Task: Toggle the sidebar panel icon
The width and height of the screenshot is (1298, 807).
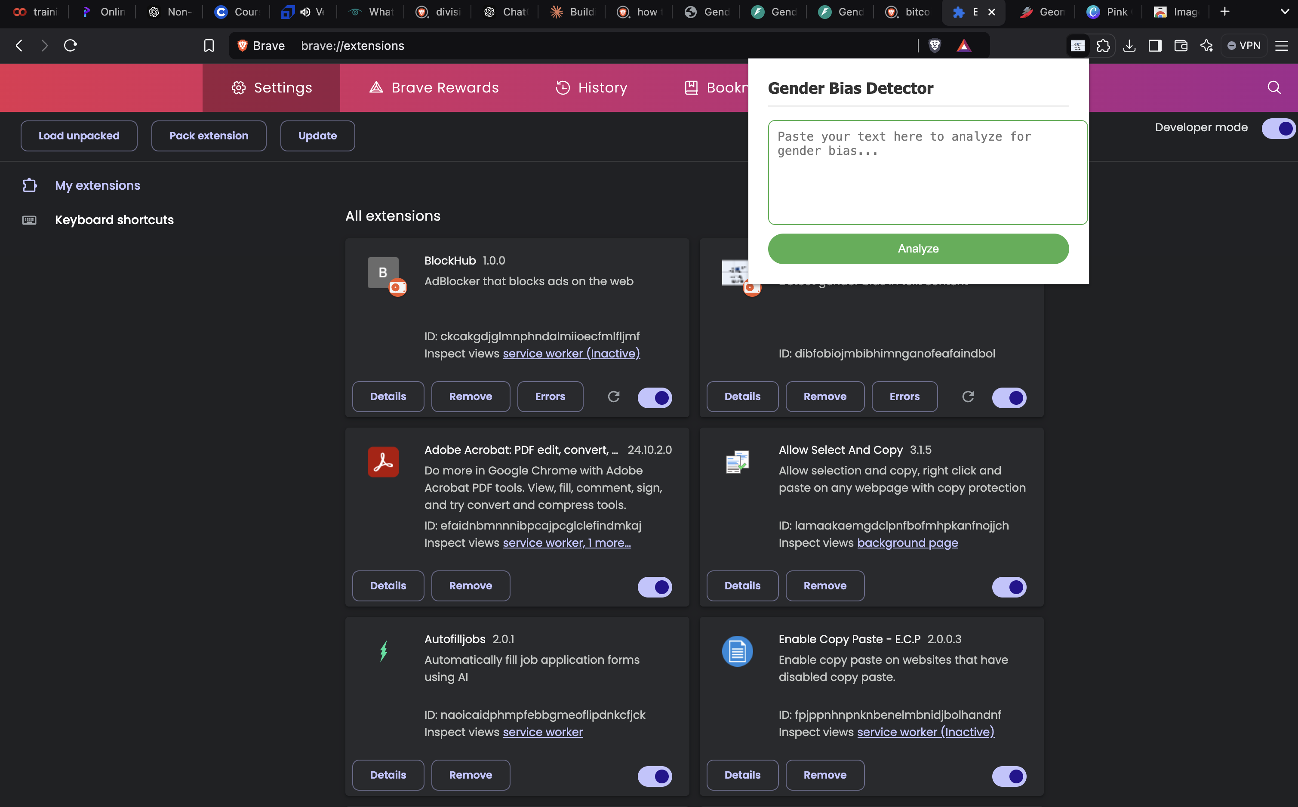Action: click(1155, 45)
